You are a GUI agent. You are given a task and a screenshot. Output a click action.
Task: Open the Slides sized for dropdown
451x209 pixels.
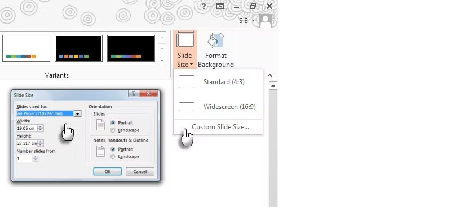click(x=77, y=113)
